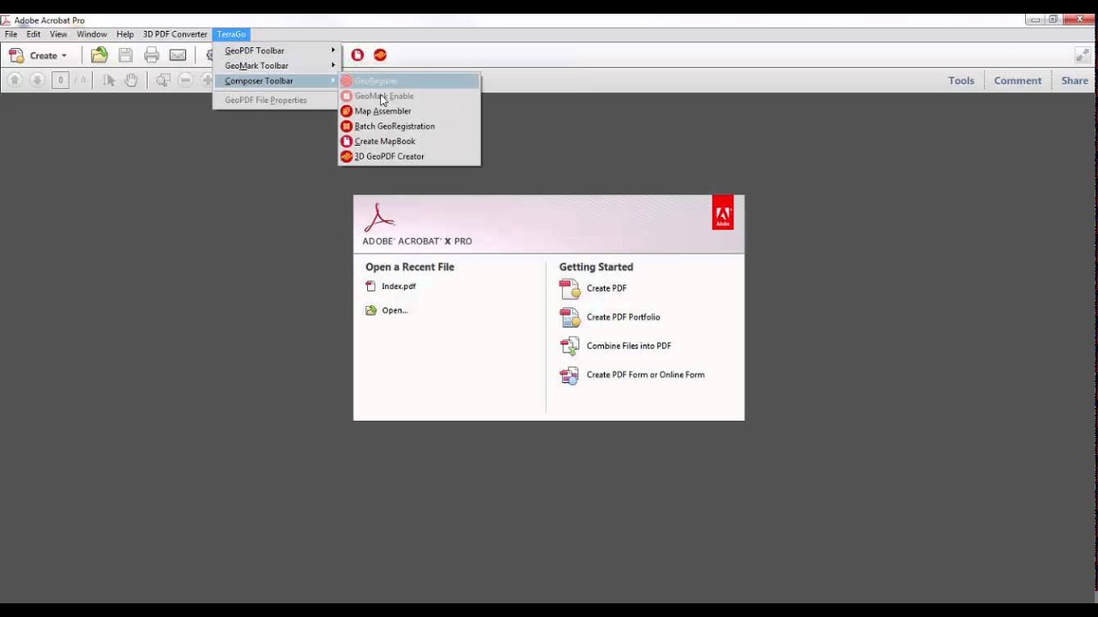Select GeoMark Enable in Composer submenu
This screenshot has height=617, width=1098.
click(x=409, y=96)
